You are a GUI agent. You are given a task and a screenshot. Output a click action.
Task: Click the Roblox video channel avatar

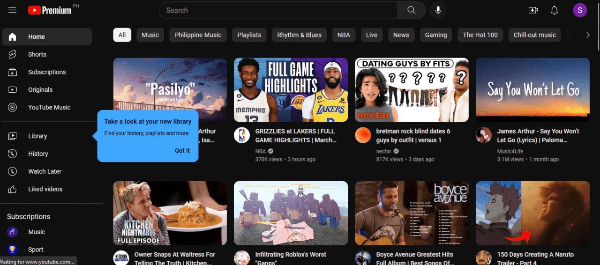242,258
